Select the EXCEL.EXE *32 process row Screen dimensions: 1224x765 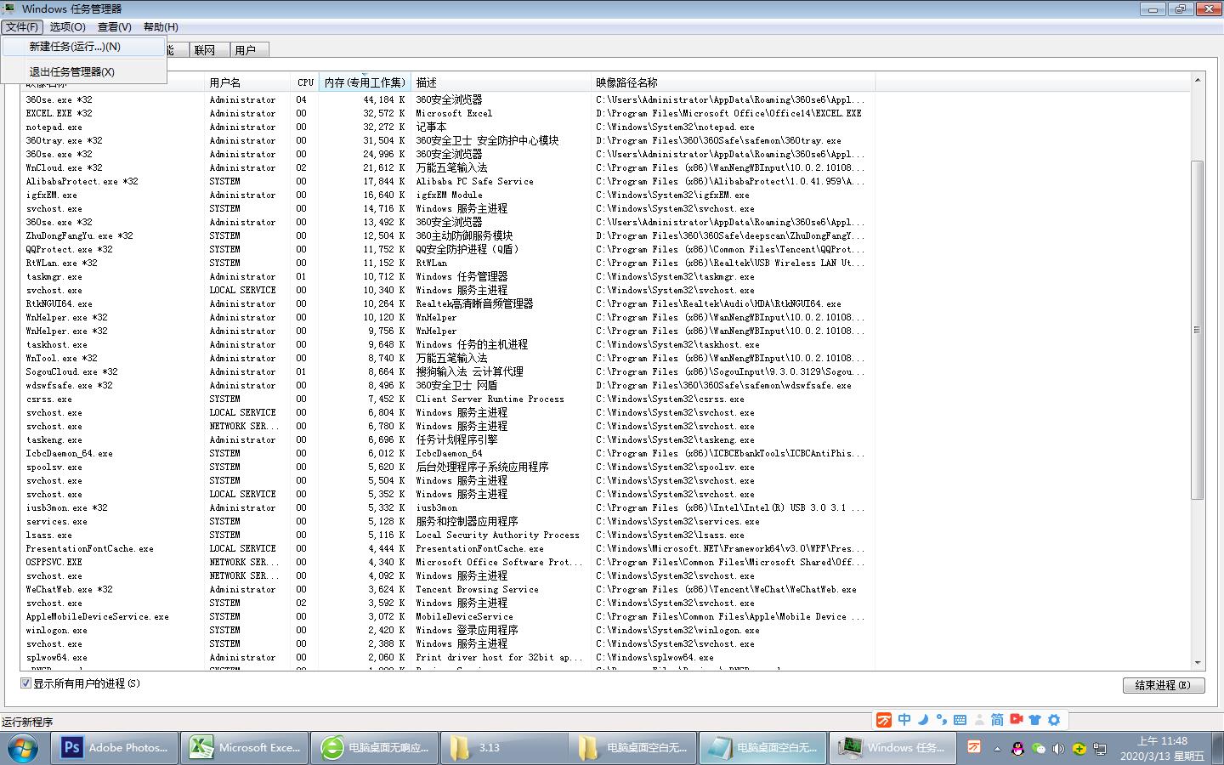point(449,113)
